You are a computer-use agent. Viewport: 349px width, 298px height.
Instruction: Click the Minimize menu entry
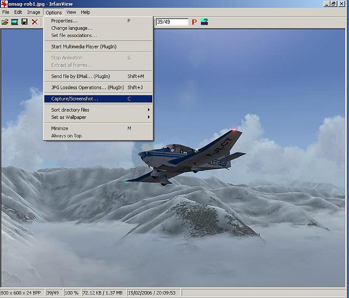pyautogui.click(x=60, y=128)
